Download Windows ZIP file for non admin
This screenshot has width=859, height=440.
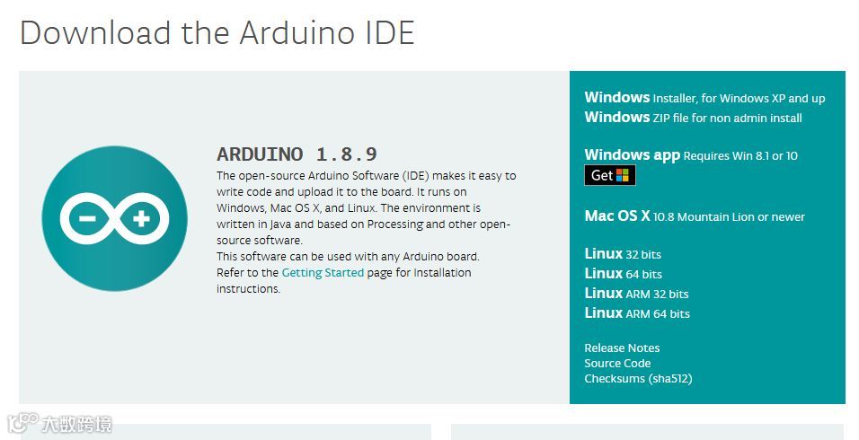point(693,118)
